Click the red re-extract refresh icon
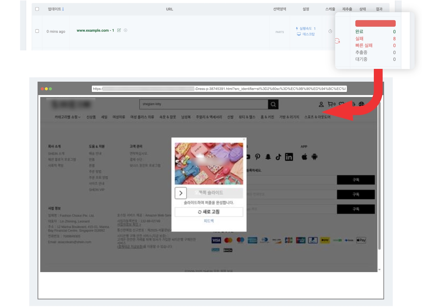Screen dimensions: 422x307 [337, 41]
